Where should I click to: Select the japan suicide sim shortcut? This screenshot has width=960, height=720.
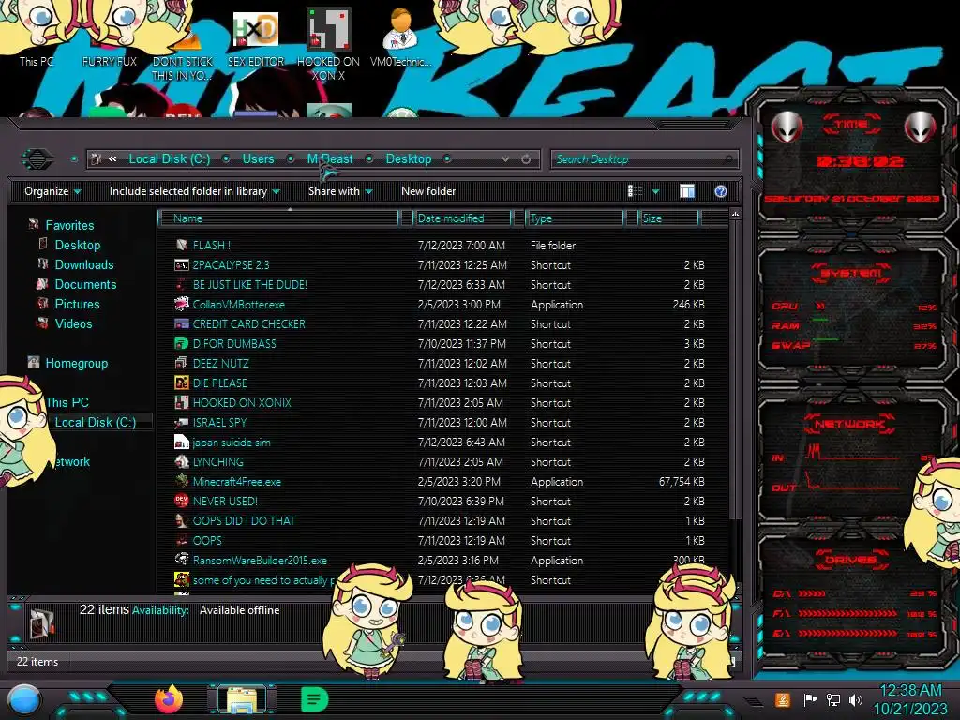[231, 442]
